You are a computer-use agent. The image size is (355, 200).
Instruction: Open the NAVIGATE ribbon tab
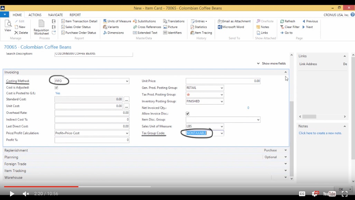tap(55, 15)
